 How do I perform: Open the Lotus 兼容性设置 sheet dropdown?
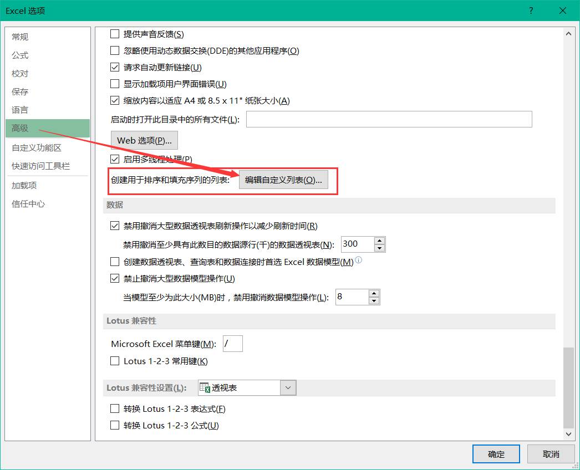point(288,387)
